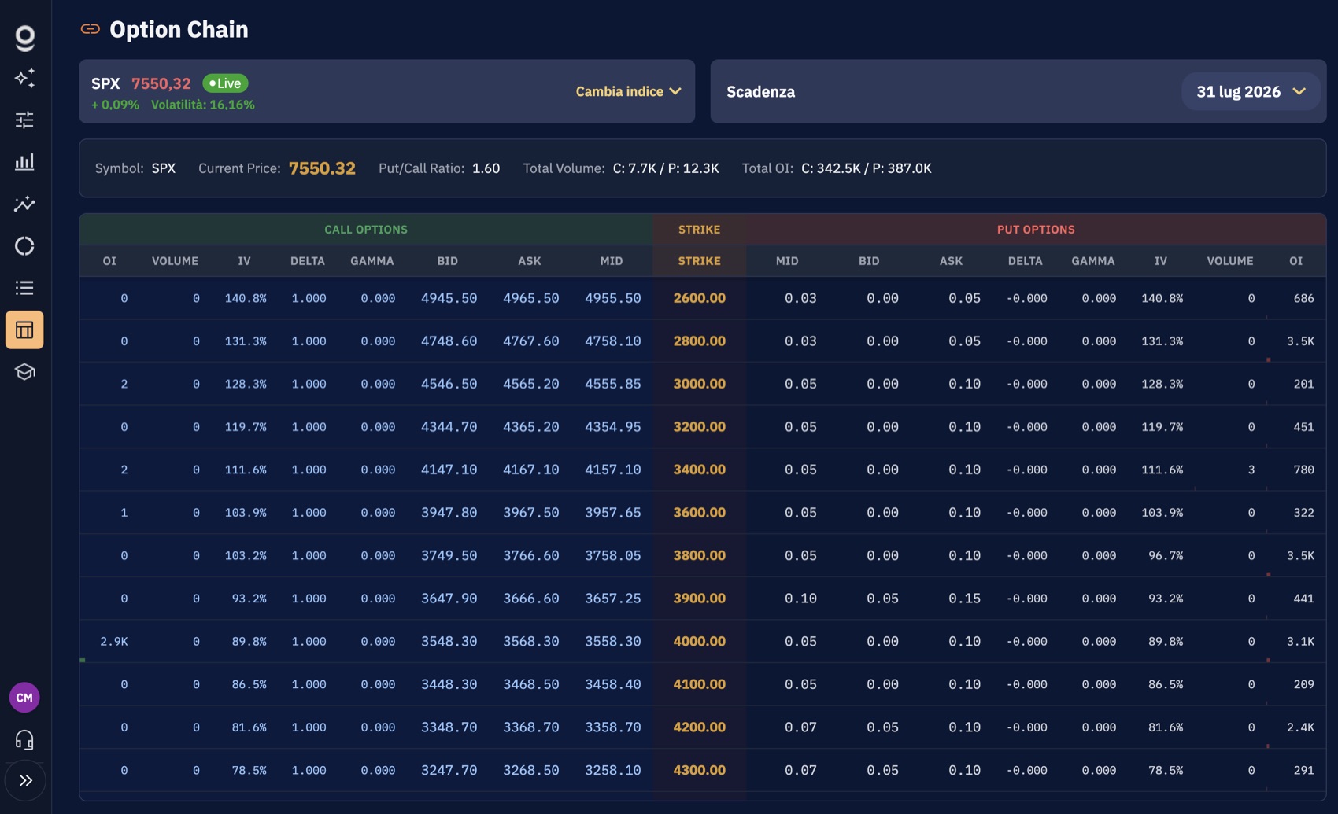
Task: Click the call MID column header
Action: click(612, 261)
